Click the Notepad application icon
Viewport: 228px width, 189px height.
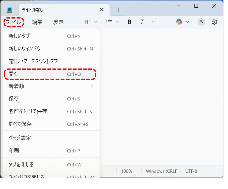coord(9,9)
